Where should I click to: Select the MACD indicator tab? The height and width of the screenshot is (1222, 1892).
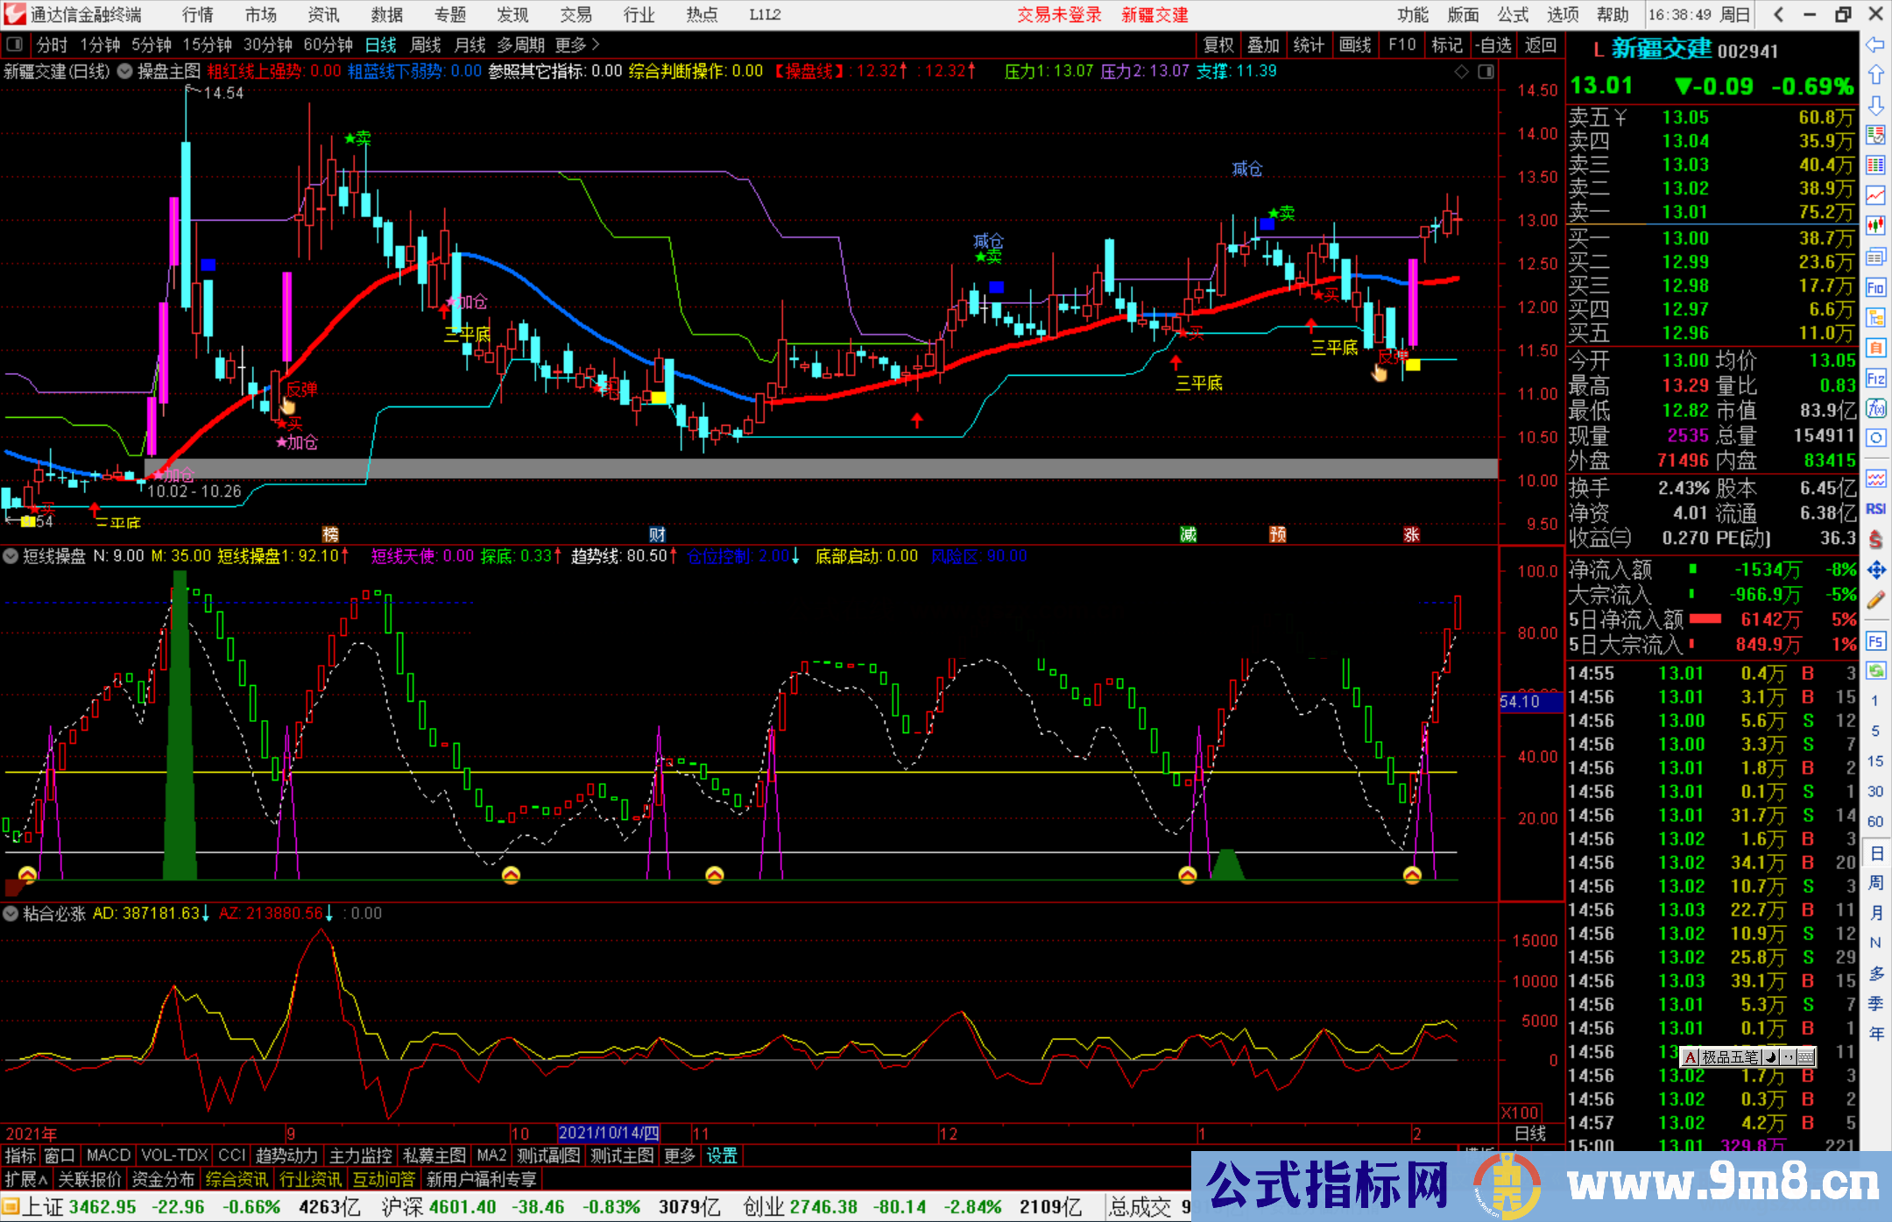(x=108, y=1155)
